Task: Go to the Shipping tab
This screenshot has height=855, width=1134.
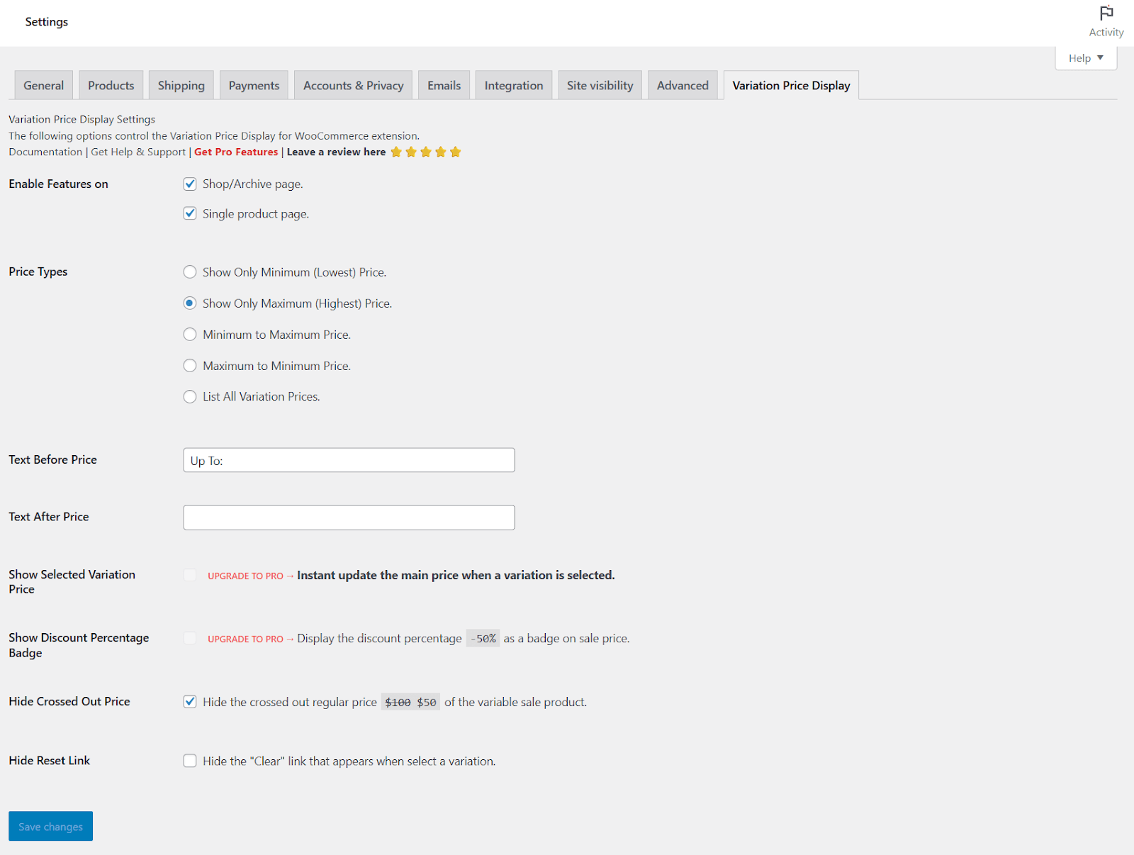Action: click(x=181, y=85)
